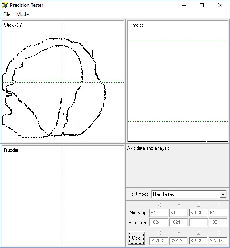The image size is (230, 248).
Task: Click the Axis data and analysis panel
Action: (178, 166)
